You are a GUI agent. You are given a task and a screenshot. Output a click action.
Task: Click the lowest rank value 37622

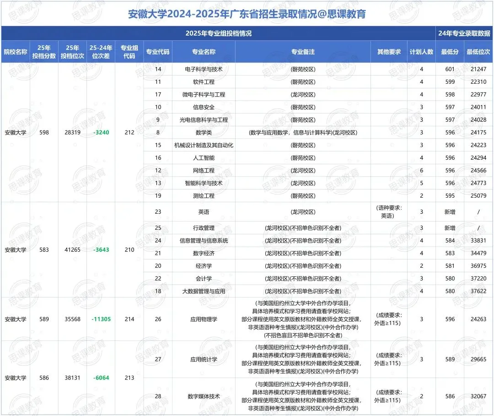pos(478,291)
